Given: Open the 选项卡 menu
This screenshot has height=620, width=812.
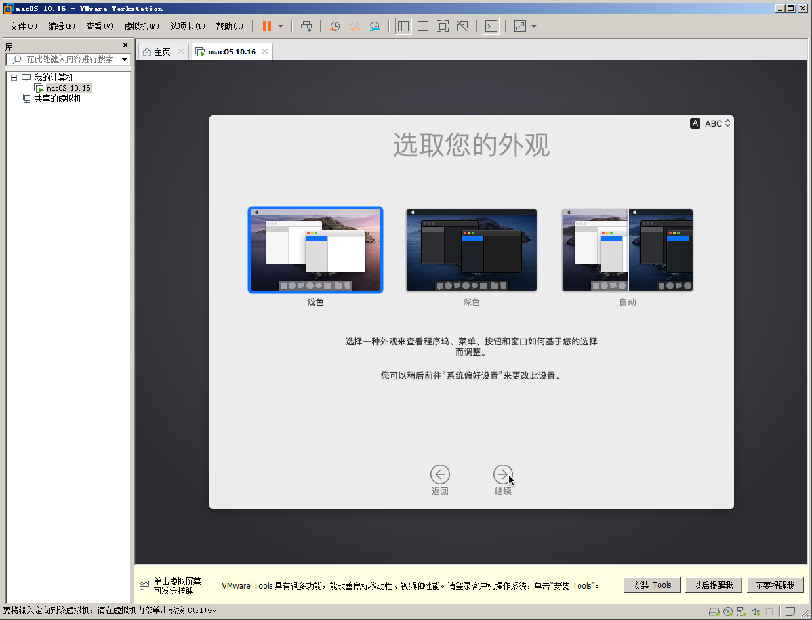Looking at the screenshot, I should (188, 26).
